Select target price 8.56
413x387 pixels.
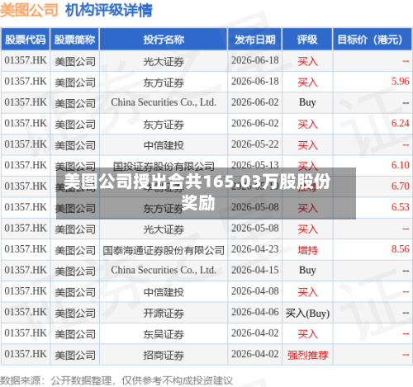(x=401, y=249)
